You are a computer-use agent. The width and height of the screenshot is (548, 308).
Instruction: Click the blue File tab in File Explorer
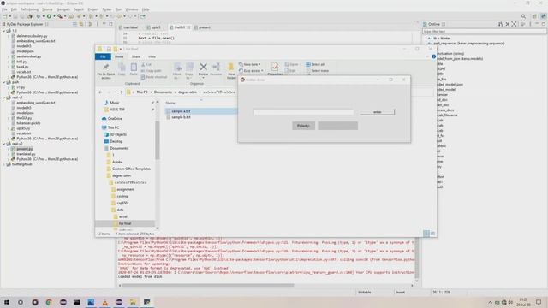click(x=103, y=56)
